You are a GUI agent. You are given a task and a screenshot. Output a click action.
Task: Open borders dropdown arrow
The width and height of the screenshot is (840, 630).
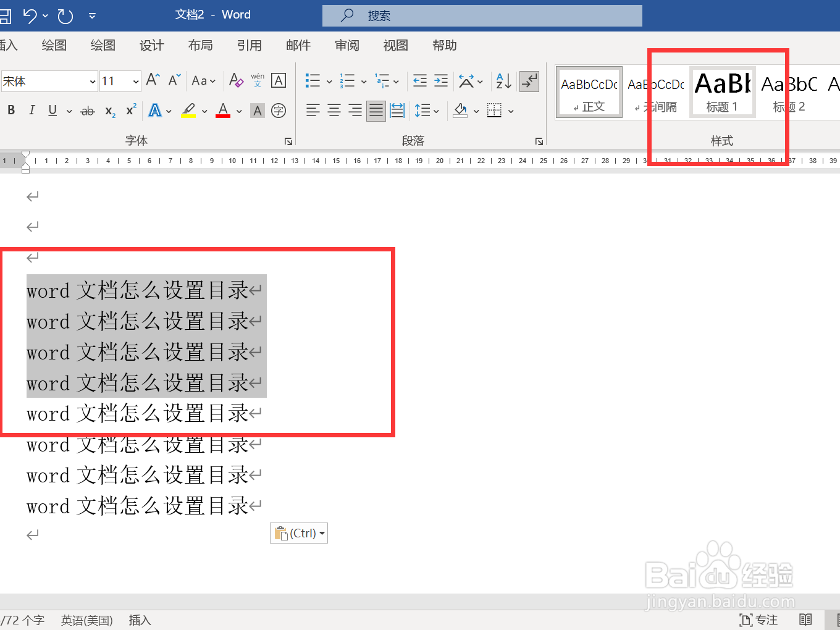511,112
